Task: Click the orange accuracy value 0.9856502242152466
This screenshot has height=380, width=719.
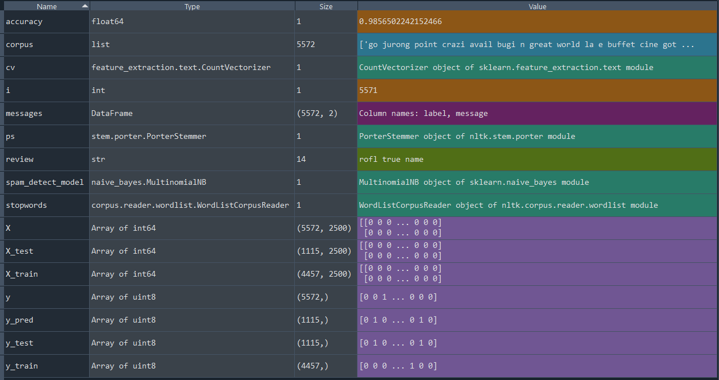Action: [x=401, y=22]
